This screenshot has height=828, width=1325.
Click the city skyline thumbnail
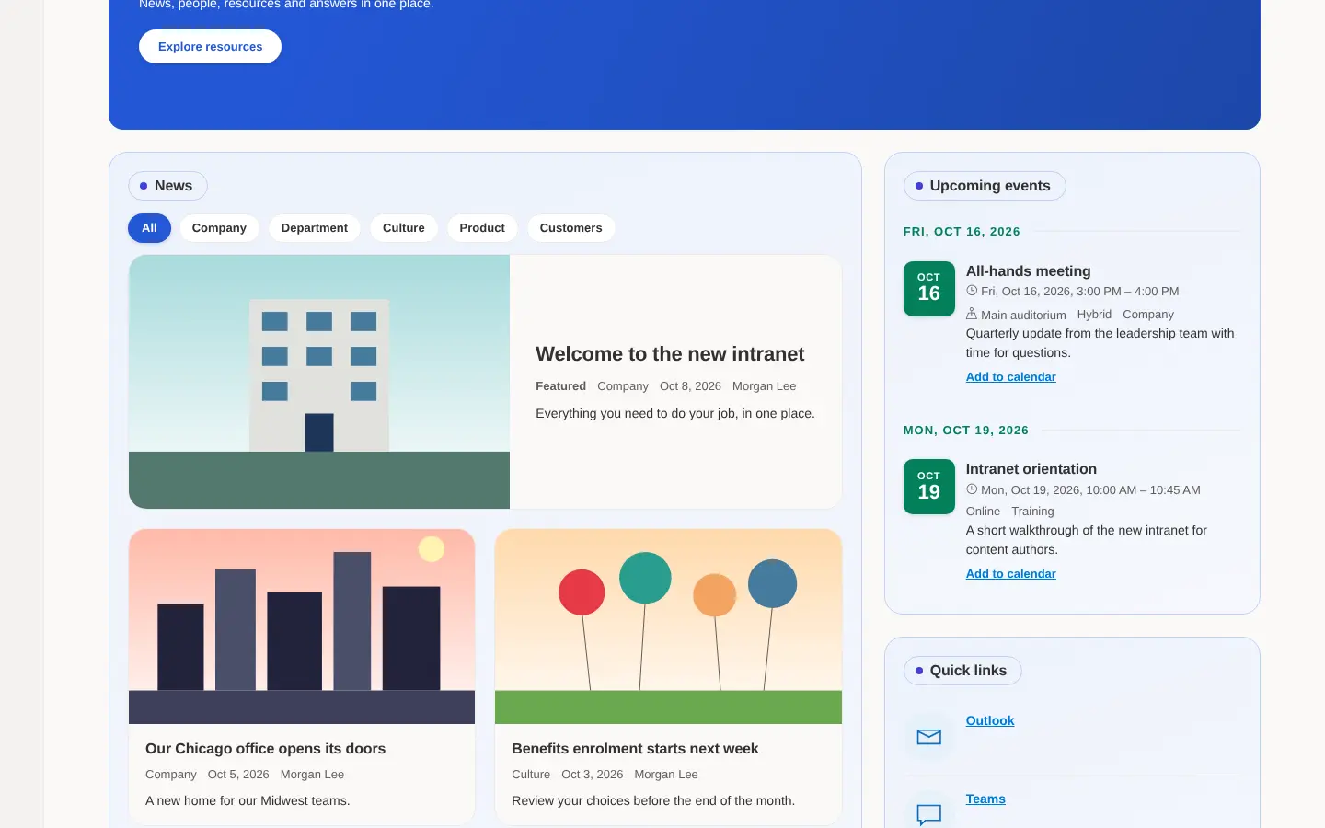pos(302,627)
